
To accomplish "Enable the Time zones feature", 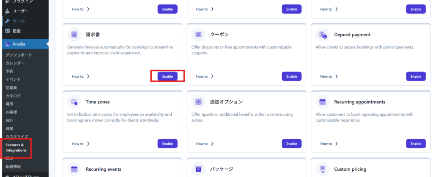I will coord(167,144).
